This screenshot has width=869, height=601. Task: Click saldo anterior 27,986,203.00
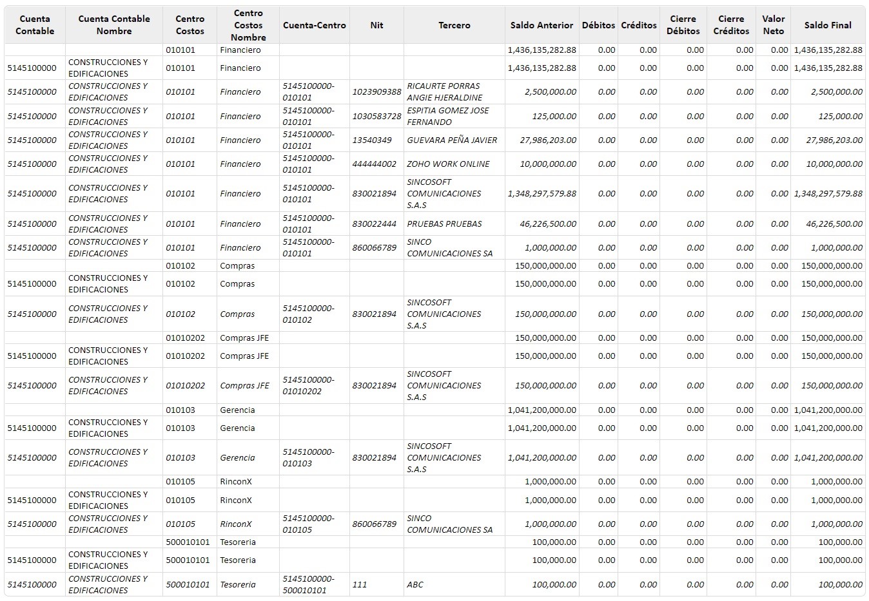tap(548, 140)
